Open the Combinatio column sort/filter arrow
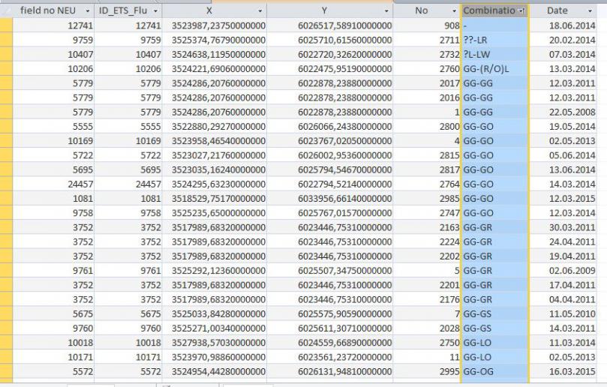This screenshot has width=607, height=387. [x=521, y=11]
